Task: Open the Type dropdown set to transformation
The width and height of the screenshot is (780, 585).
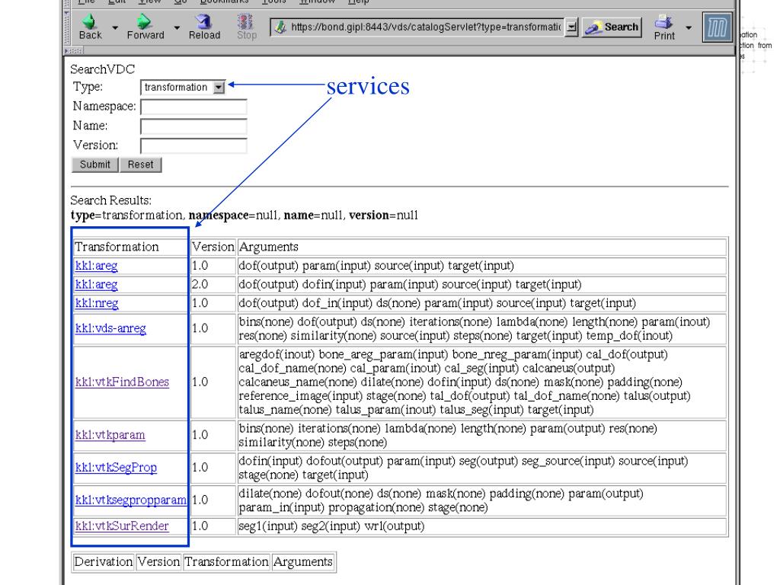Action: [183, 88]
